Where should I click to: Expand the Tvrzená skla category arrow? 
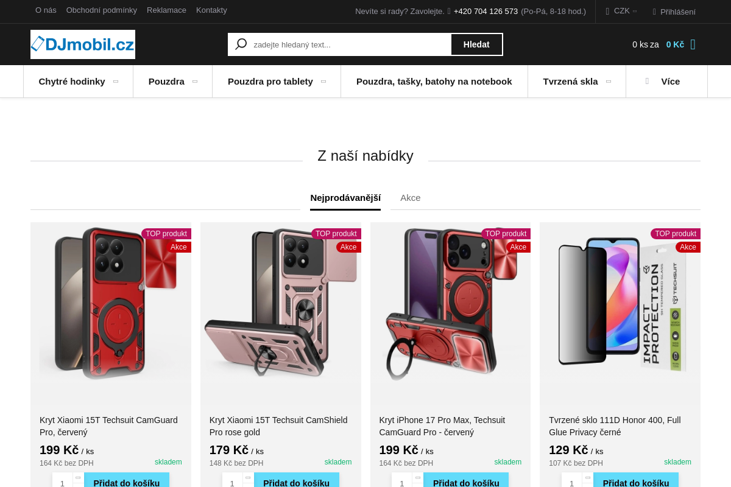pyautogui.click(x=608, y=82)
